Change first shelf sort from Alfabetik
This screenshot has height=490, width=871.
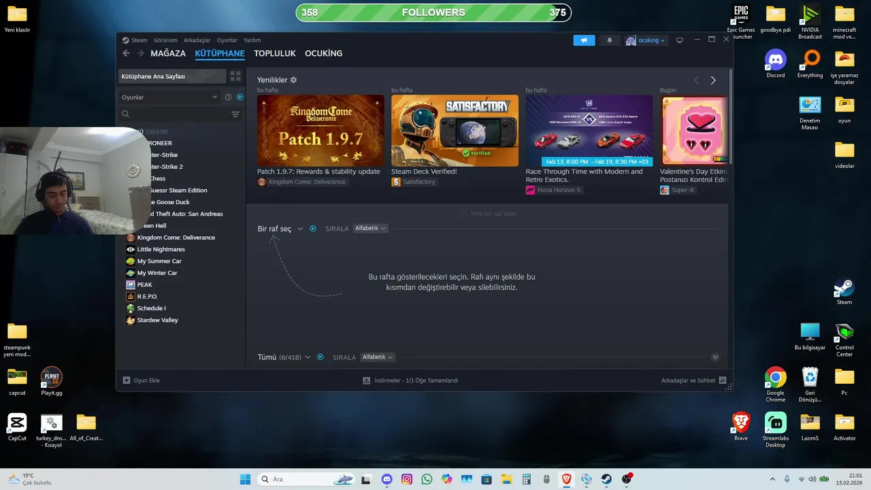click(371, 229)
